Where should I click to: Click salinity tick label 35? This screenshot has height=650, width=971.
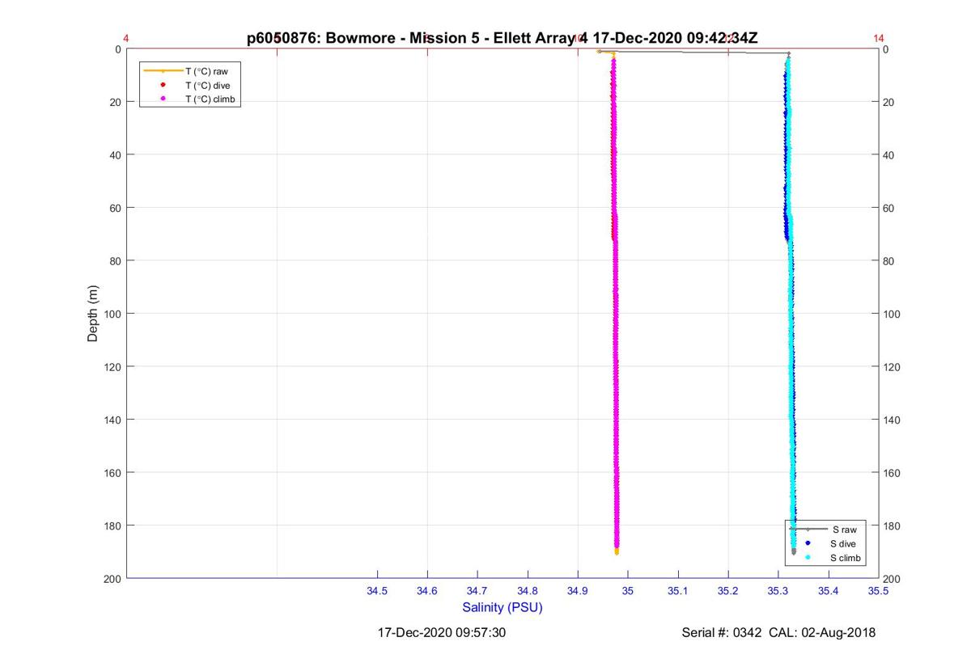click(628, 591)
